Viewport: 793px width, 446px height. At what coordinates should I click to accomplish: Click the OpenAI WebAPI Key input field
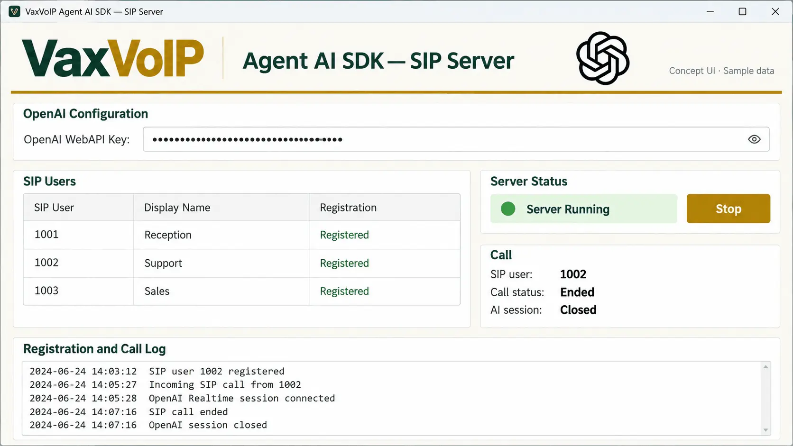coord(456,139)
